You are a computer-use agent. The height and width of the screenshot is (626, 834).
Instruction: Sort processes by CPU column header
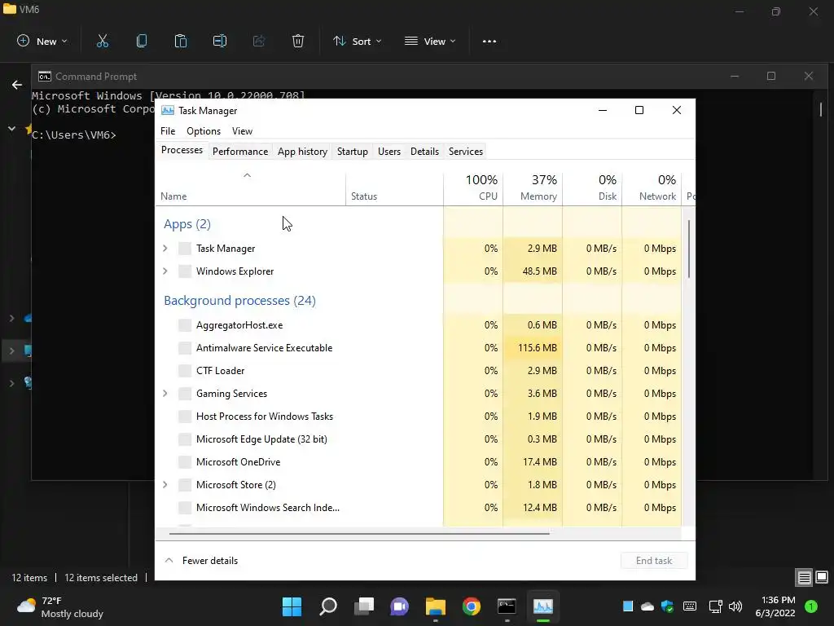pos(473,188)
